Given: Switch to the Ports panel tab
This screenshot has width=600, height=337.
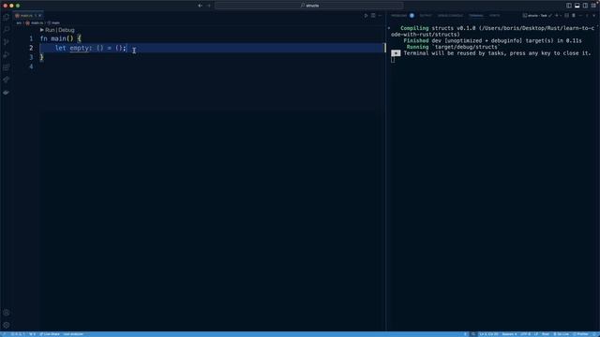Looking at the screenshot, I should point(494,16).
